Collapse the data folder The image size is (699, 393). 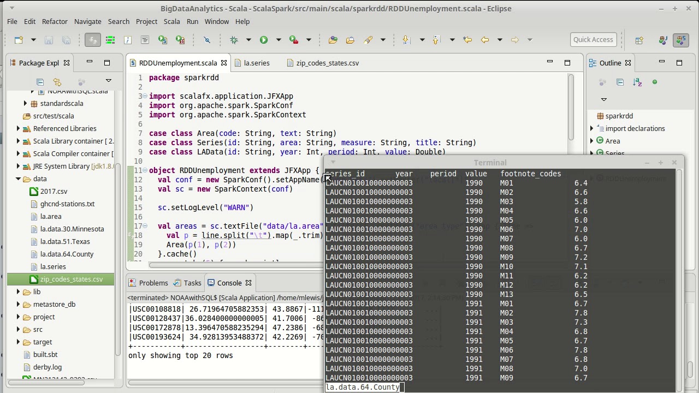[19, 179]
